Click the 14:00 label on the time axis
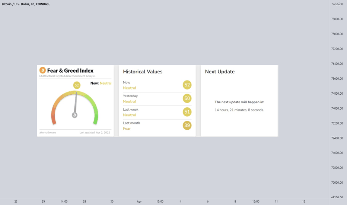The width and height of the screenshot is (347, 205). pyautogui.click(x=64, y=201)
